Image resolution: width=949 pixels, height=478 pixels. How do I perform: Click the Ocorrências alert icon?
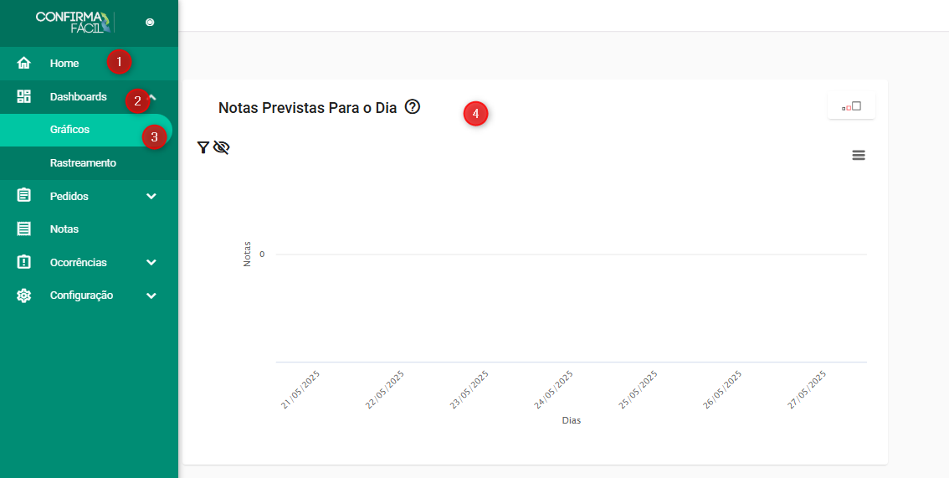tap(24, 262)
